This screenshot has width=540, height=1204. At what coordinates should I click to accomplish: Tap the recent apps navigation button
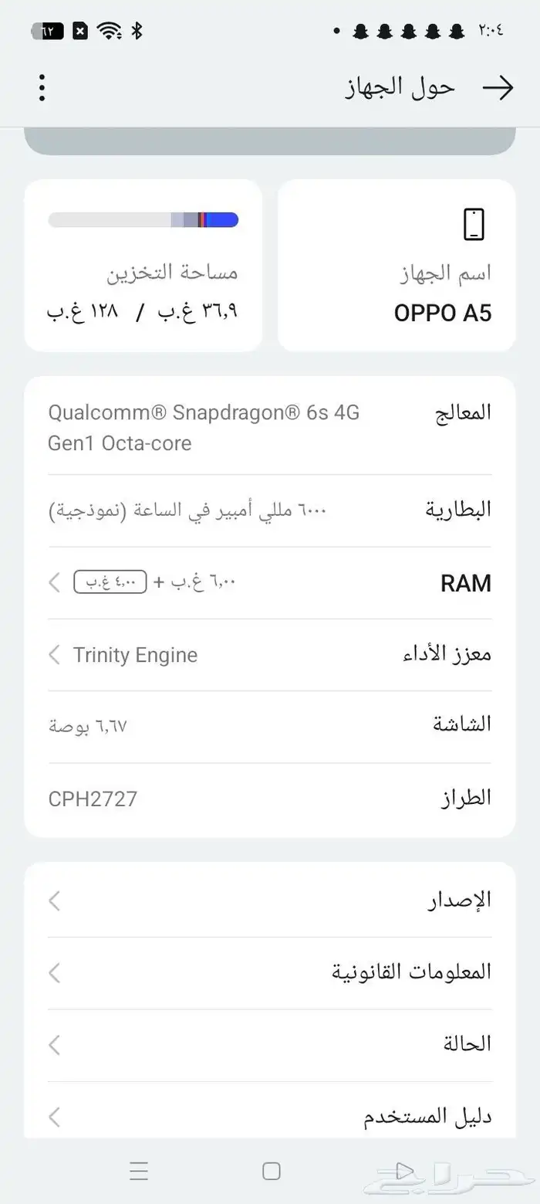[x=139, y=1171]
